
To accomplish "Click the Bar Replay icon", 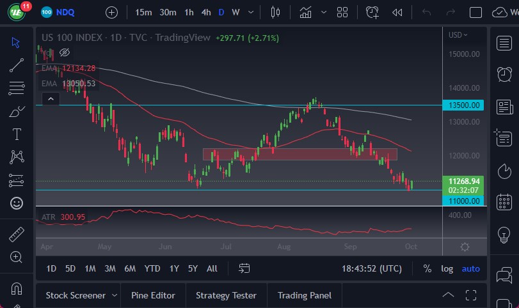I will [397, 12].
